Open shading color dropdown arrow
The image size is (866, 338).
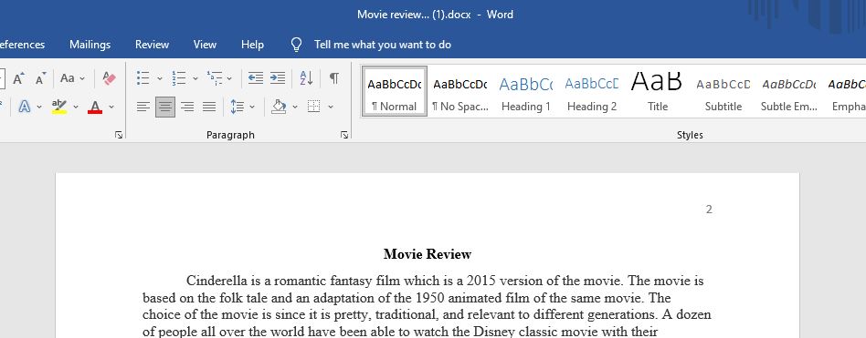coord(295,107)
